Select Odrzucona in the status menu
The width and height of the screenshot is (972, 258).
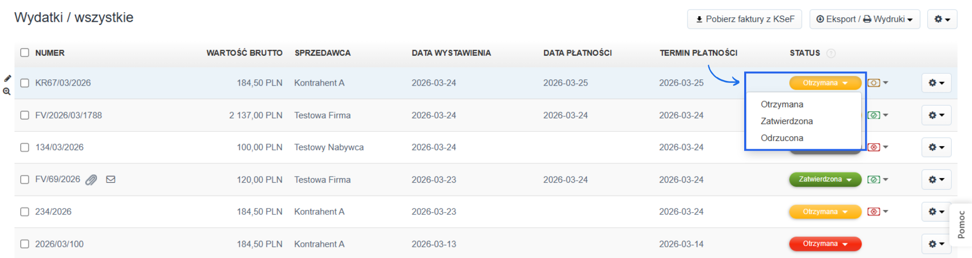point(782,138)
